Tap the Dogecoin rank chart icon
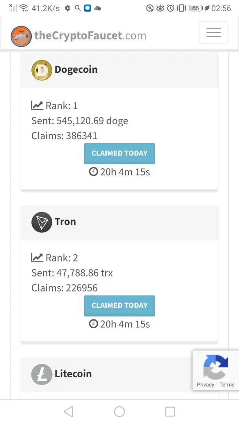The width and height of the screenshot is (239, 424). 37,106
